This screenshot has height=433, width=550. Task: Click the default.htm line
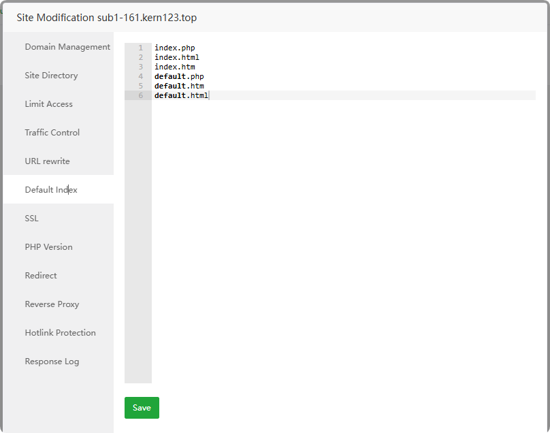click(179, 86)
